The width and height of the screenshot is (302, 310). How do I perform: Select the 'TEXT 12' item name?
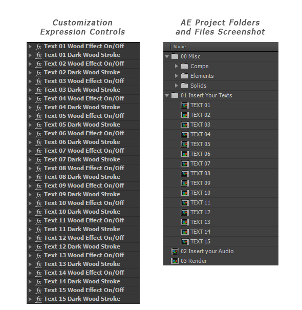tap(201, 212)
